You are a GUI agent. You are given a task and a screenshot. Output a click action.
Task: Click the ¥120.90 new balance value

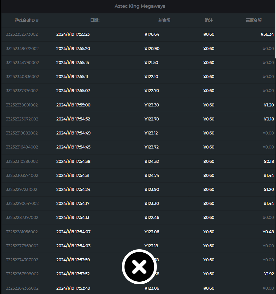coord(152,49)
